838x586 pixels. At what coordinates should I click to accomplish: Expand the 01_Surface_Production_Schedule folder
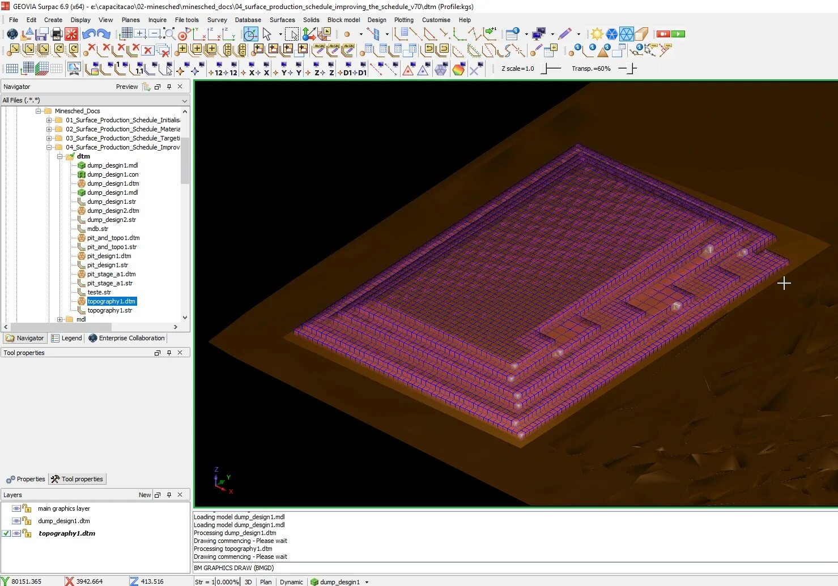(x=49, y=120)
